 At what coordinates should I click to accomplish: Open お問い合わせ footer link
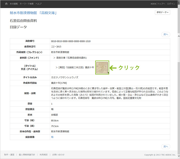click(58, 155)
